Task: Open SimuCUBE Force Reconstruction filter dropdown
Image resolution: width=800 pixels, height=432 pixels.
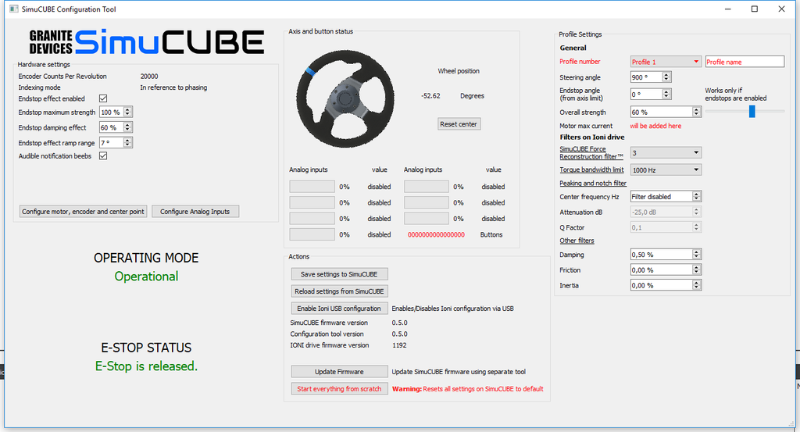Action: [x=666, y=152]
